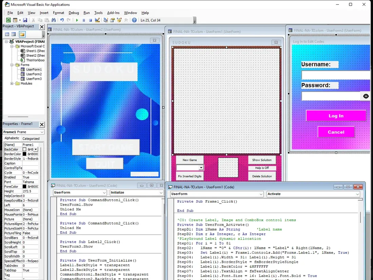This screenshot has width=373, height=280.
Task: Open the combo box dropdown under New Game
Action: click(201, 168)
